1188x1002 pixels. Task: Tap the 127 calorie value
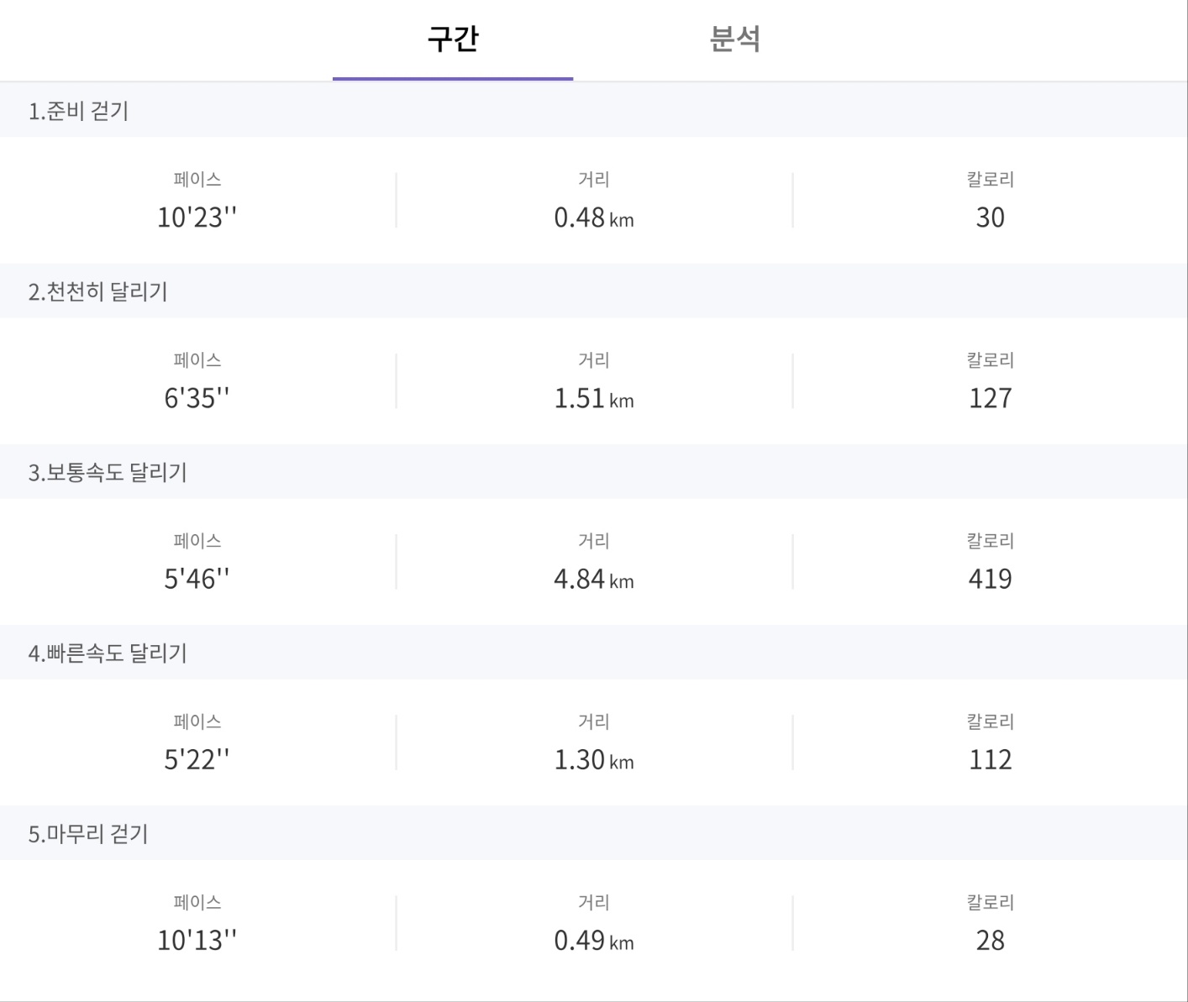click(x=990, y=398)
